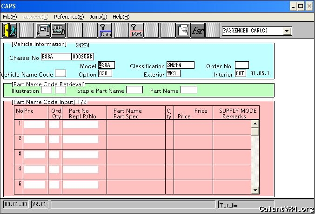Click the Pnc field in row 1
This screenshot has height=214, width=315.
pos(35,124)
